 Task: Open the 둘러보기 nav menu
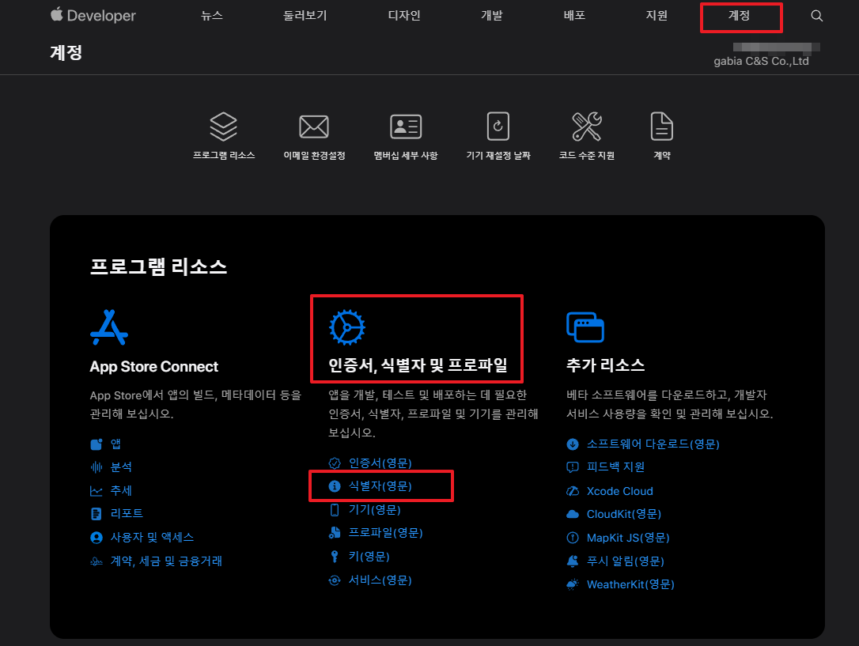(305, 15)
